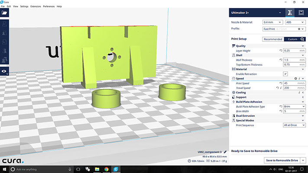The width and height of the screenshot is (308, 173).
Task: Click Save to Removable Drive button
Action: (x=282, y=160)
